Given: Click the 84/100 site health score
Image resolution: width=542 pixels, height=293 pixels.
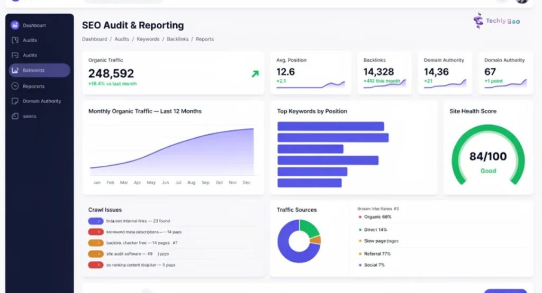Looking at the screenshot, I should [488, 156].
